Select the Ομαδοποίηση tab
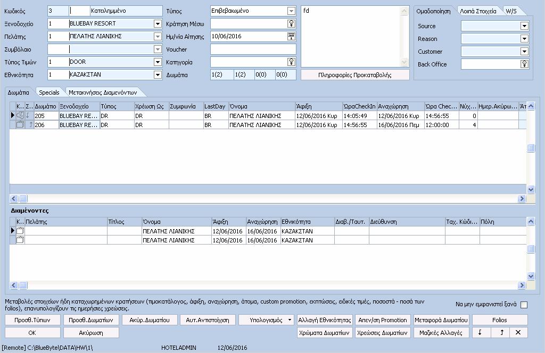The width and height of the screenshot is (545, 353). click(x=433, y=11)
